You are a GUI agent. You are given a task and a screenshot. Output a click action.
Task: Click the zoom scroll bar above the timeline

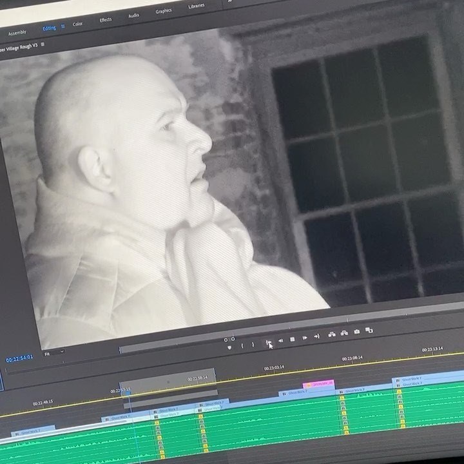(x=170, y=399)
